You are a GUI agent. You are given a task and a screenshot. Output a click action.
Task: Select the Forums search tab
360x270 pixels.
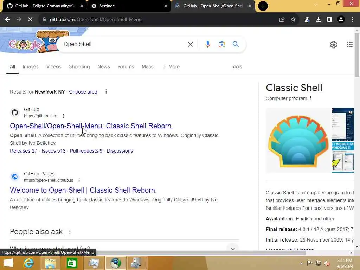click(x=126, y=66)
